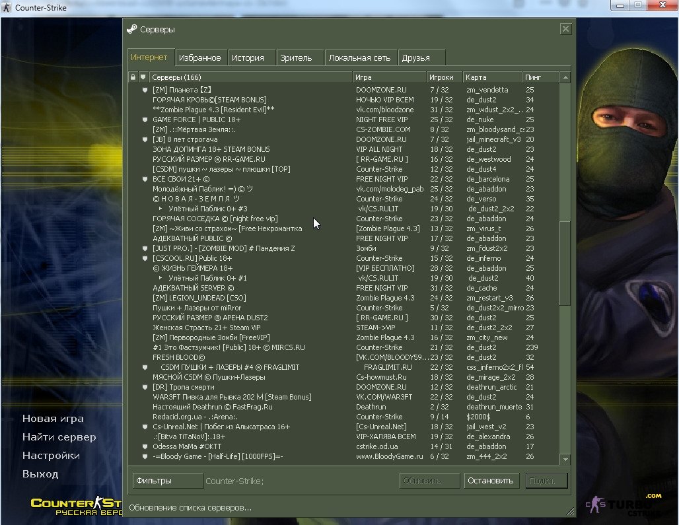Screen dimensions: 679x525
Task: Select ГОРЯЧАЯ СОСЕДКА © server row
Action: (x=343, y=219)
